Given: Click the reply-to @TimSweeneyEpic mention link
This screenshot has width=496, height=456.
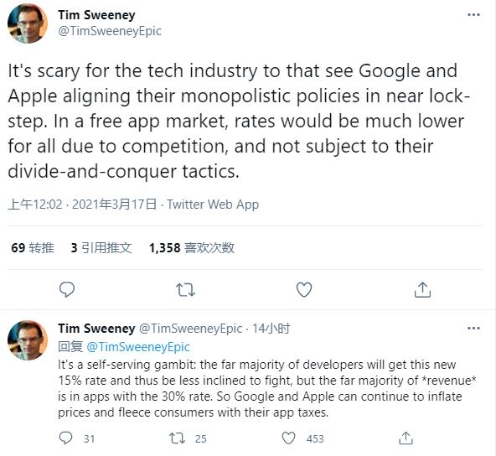Looking at the screenshot, I should pos(138,347).
